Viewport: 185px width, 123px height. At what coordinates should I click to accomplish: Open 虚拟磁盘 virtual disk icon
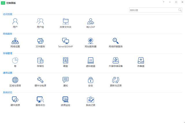[90, 61]
